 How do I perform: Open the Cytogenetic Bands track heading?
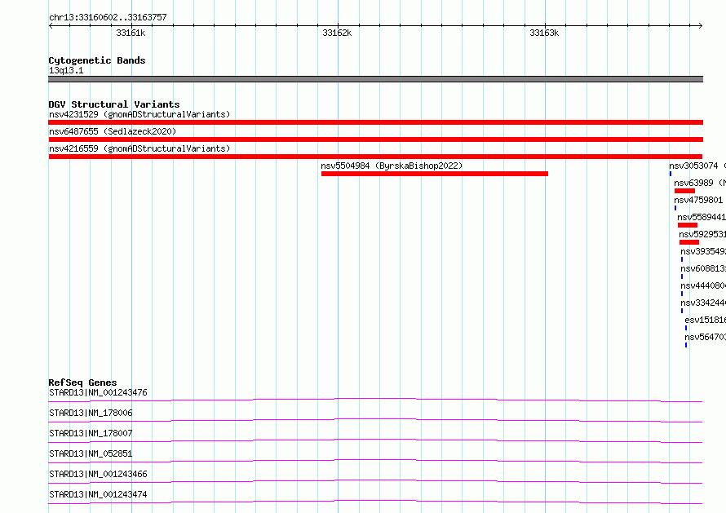[97, 60]
